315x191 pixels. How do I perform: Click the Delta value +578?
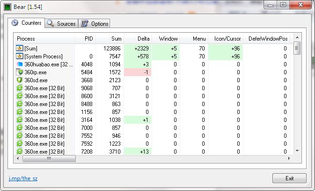pyautogui.click(x=143, y=57)
